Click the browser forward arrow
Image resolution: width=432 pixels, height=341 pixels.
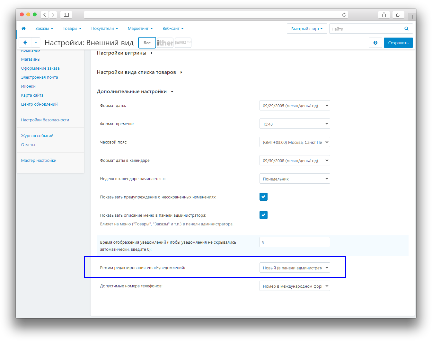[x=53, y=15]
